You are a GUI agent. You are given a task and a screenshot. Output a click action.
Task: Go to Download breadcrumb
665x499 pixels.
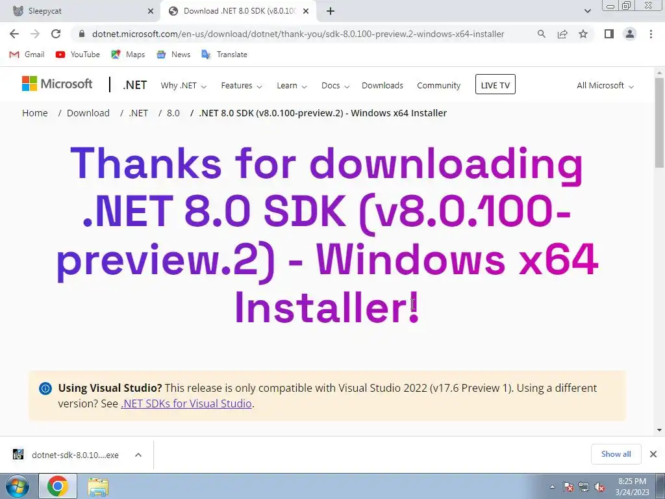click(88, 113)
